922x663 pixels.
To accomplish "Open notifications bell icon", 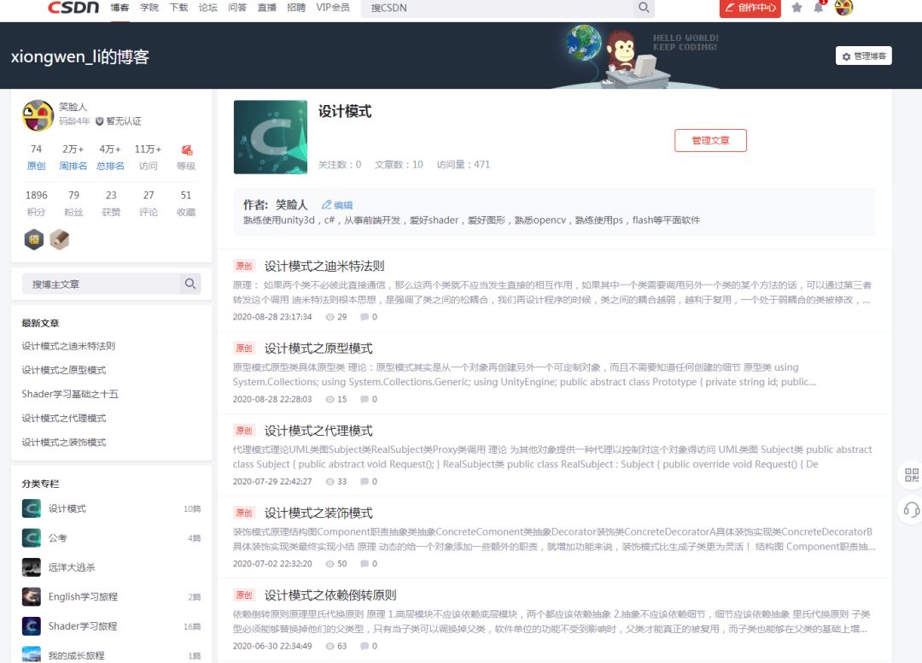I will (819, 7).
